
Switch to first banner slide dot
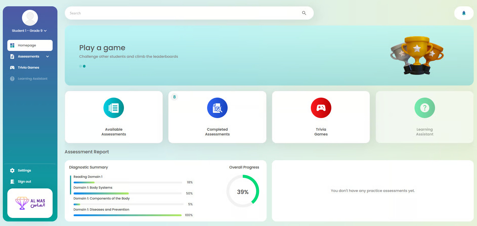point(80,66)
